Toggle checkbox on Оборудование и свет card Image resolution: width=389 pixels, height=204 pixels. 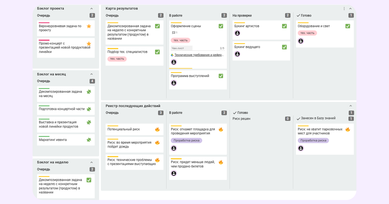point(347,26)
